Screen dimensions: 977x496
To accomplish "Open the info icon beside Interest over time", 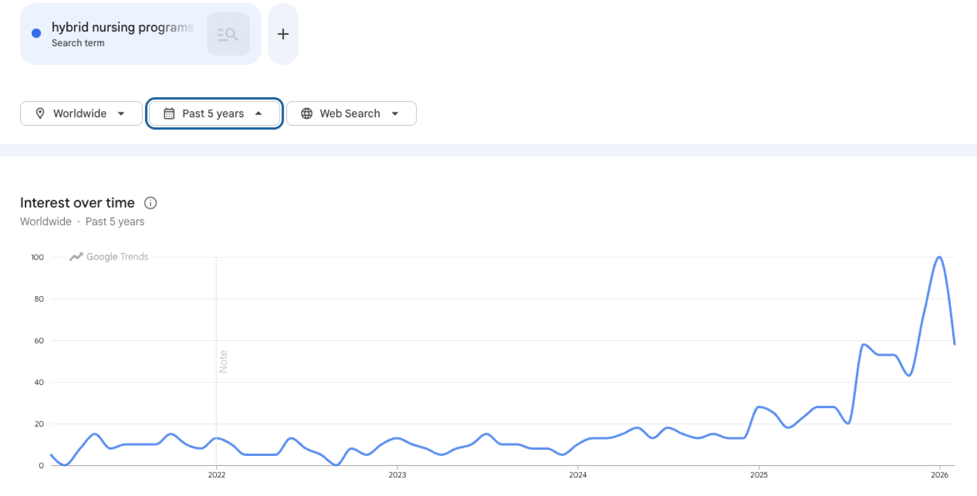I will pos(150,203).
